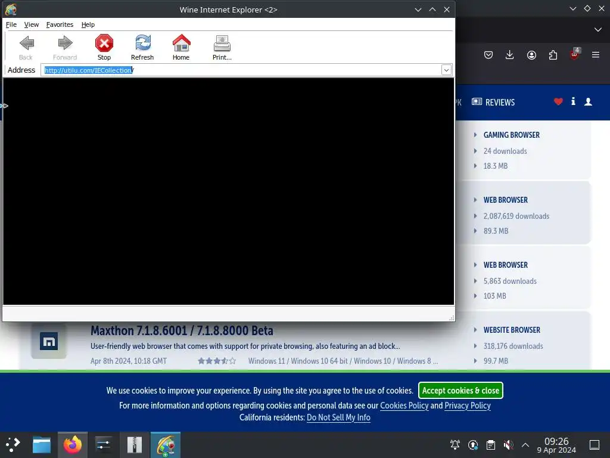
Task: Open the REVIEWS tab on the website
Action: [493, 102]
